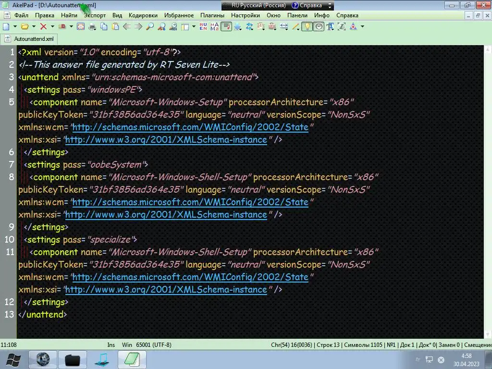Viewport: 492px width, 369px height.
Task: Toggle the word wrap button
Action: click(x=226, y=27)
